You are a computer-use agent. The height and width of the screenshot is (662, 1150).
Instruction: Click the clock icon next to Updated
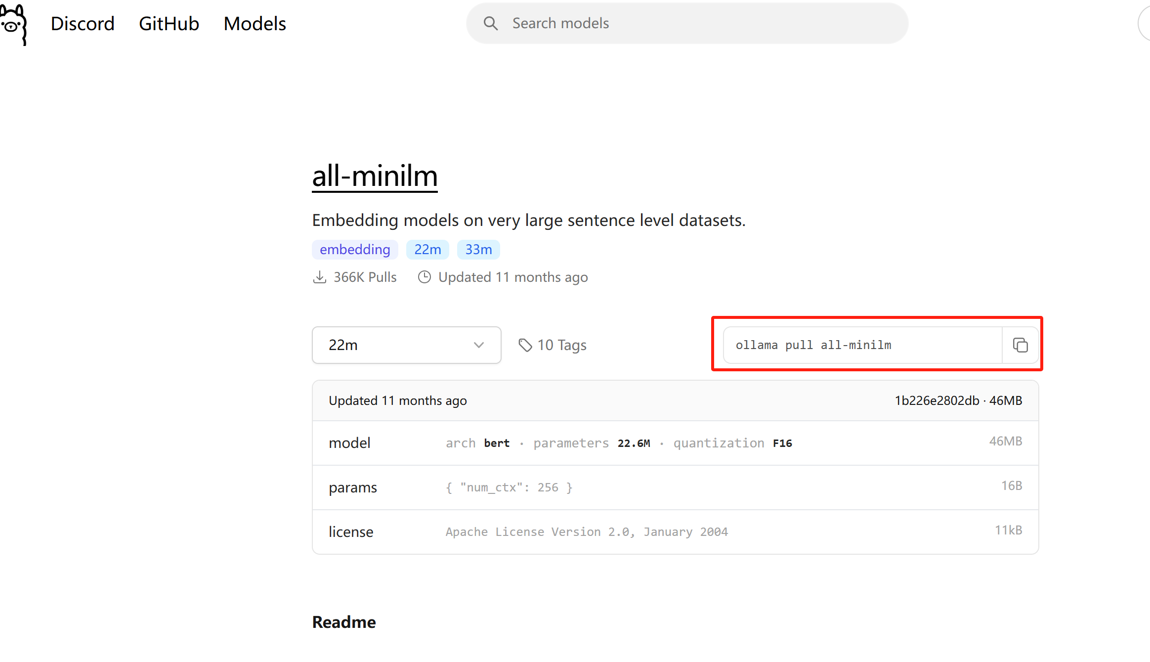click(424, 277)
